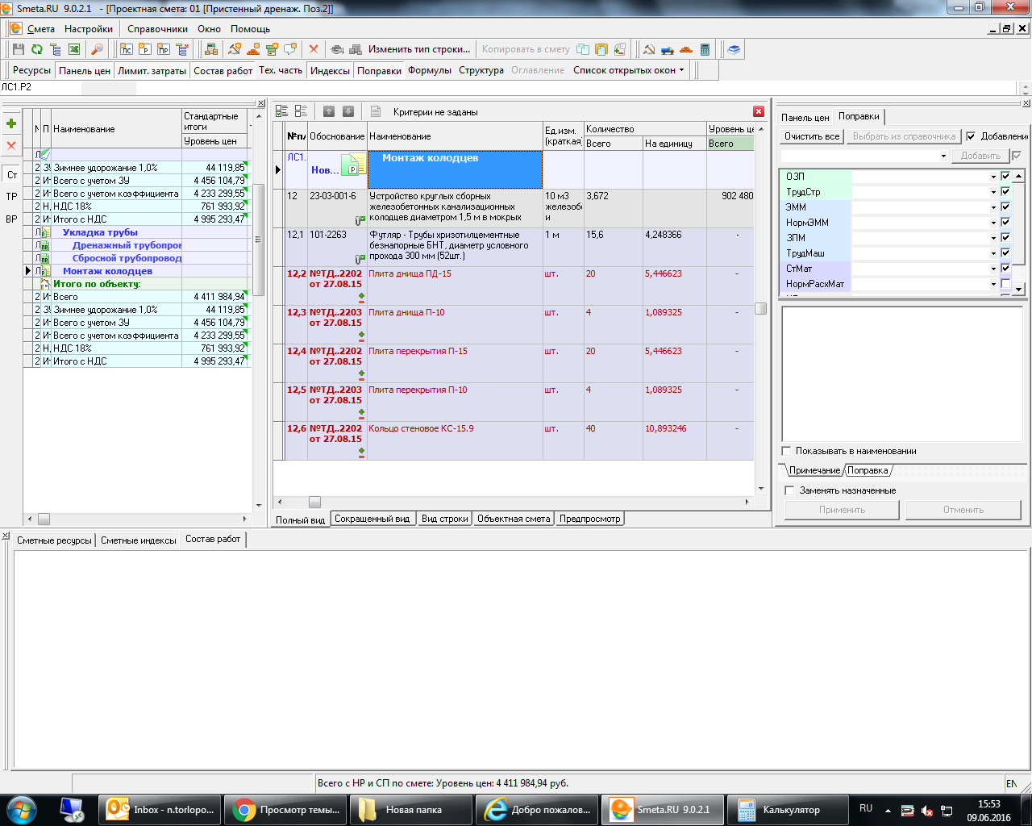Click the ПР toolbar icon

click(x=164, y=49)
